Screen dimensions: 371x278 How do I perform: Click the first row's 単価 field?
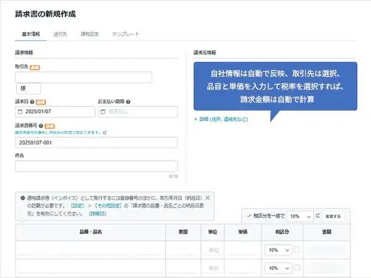[243, 250]
